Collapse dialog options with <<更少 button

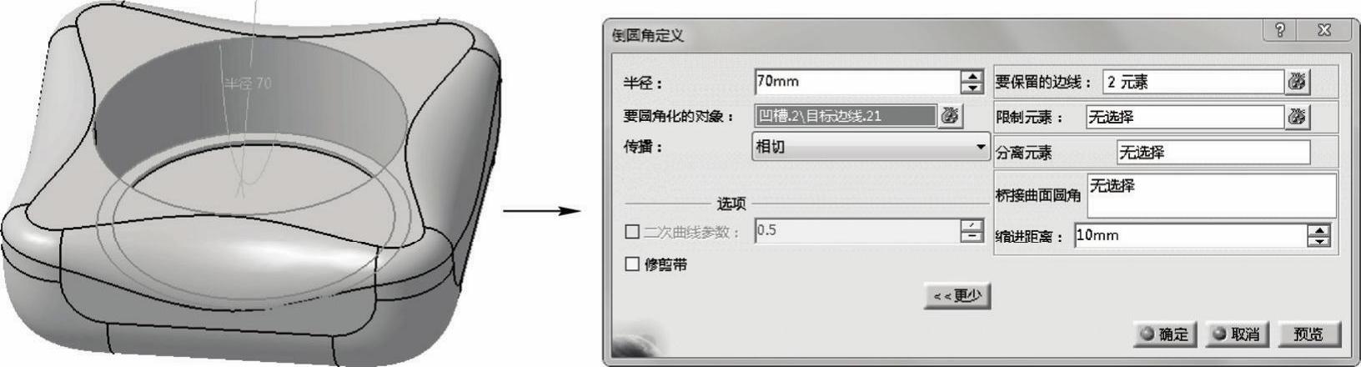coord(957,296)
